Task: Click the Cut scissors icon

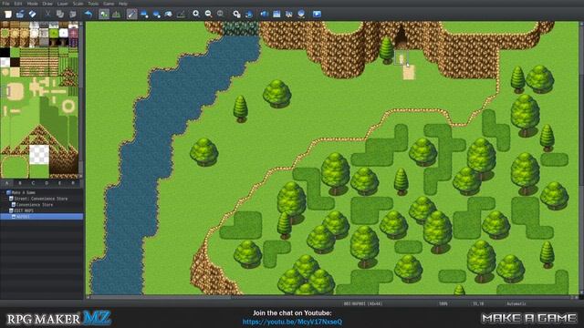Action: (47, 15)
